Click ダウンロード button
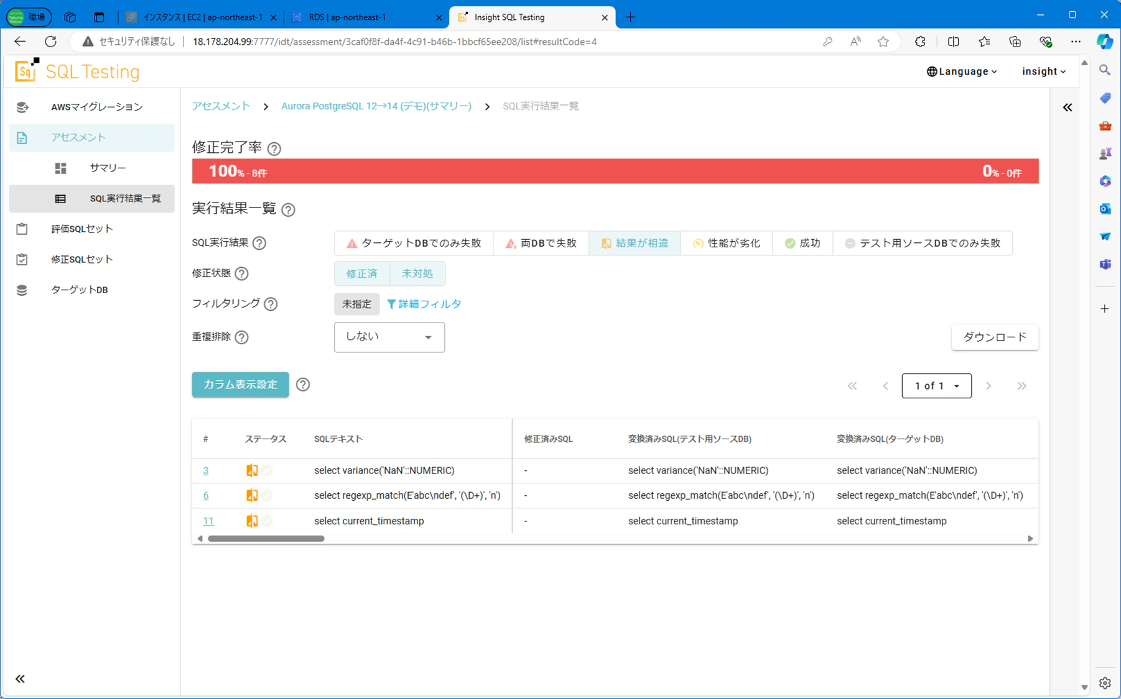This screenshot has height=699, width=1121. [x=995, y=337]
